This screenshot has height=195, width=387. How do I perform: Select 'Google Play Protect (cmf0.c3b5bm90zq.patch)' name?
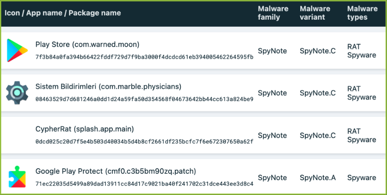(x=116, y=171)
